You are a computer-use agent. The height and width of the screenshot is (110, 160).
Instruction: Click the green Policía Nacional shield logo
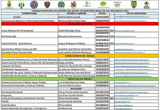point(61,5)
